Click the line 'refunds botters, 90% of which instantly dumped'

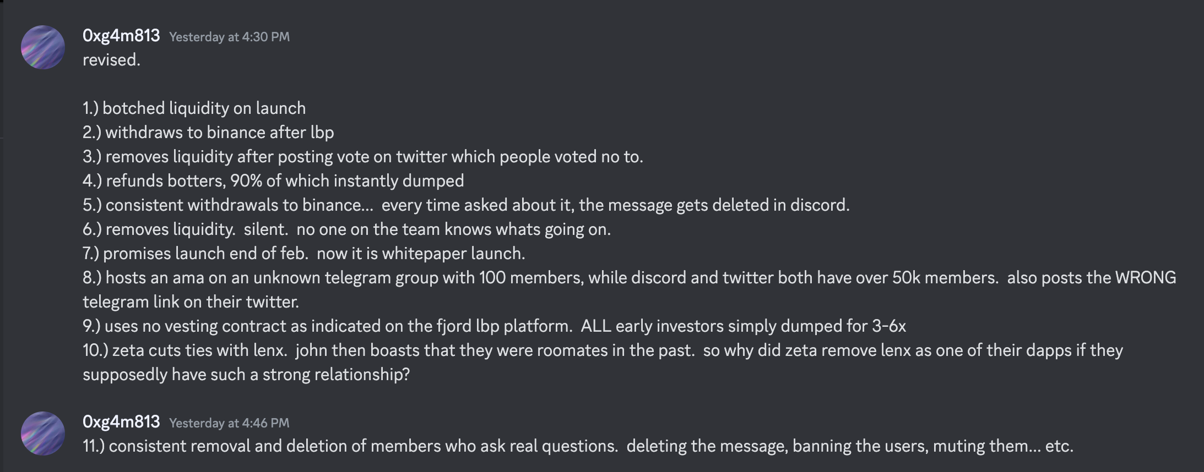point(273,180)
